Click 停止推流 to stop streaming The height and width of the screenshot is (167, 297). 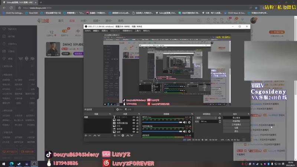[x=236, y=118]
